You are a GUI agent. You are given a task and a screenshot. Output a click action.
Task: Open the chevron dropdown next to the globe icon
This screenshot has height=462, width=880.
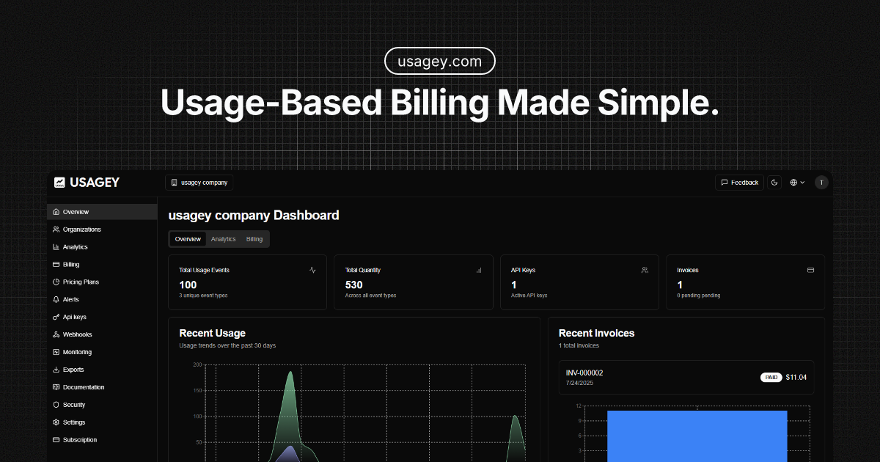coord(804,182)
